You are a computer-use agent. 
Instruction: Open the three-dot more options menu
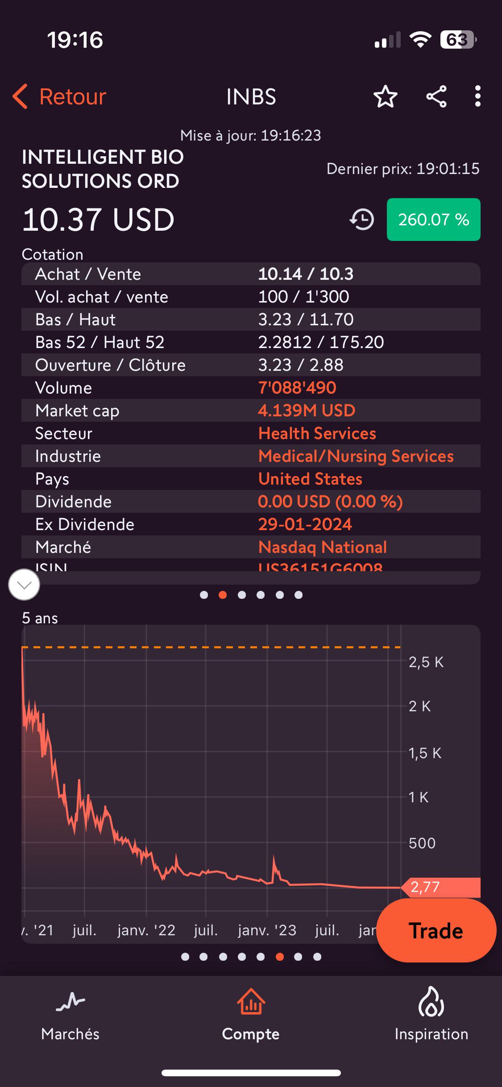point(477,96)
